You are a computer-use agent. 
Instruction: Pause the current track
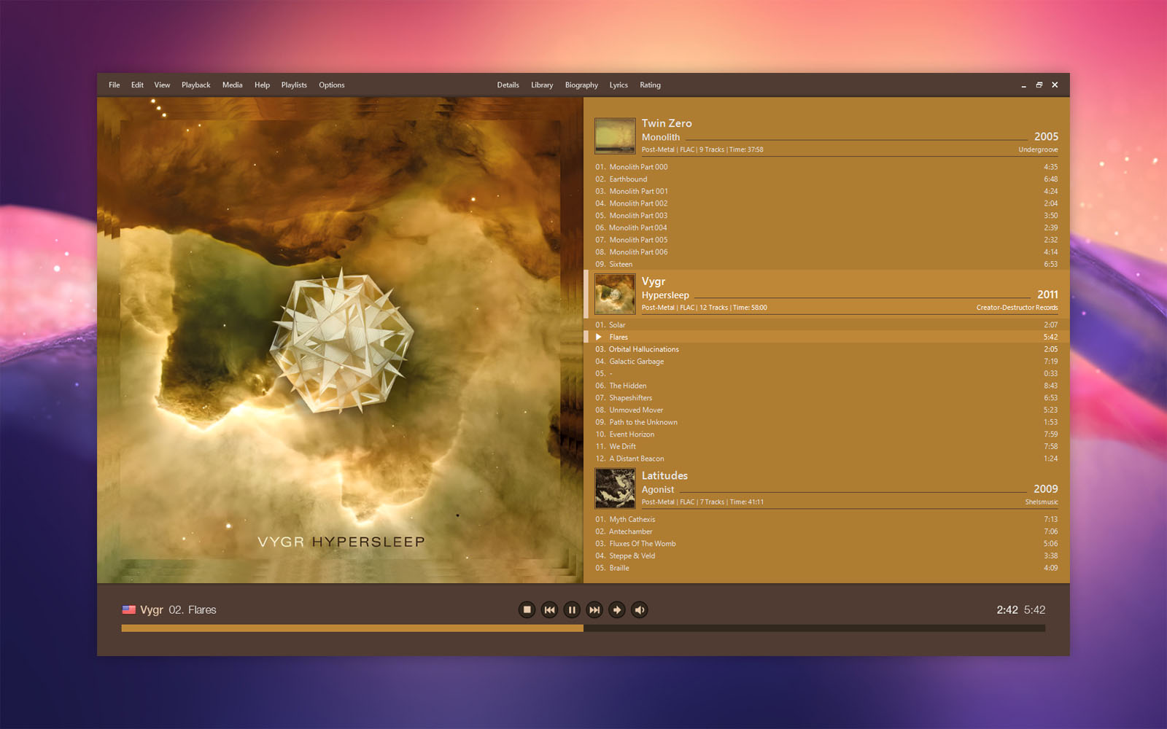(x=572, y=609)
